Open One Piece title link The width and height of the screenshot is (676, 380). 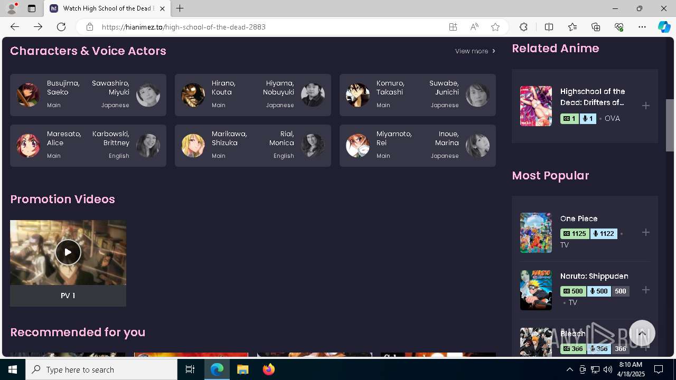point(579,218)
